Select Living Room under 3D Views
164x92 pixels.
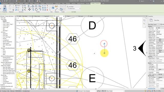click(6, 40)
